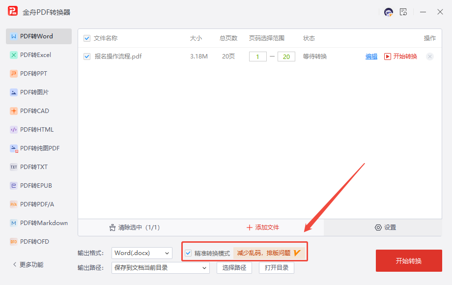
Task: Click the PDF转TXT icon
Action: tap(14, 167)
